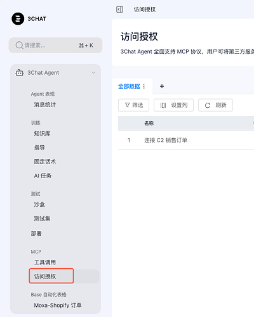Screen dimensions: 254x317
Task: Click the 筛选 filter button
Action: (133, 105)
